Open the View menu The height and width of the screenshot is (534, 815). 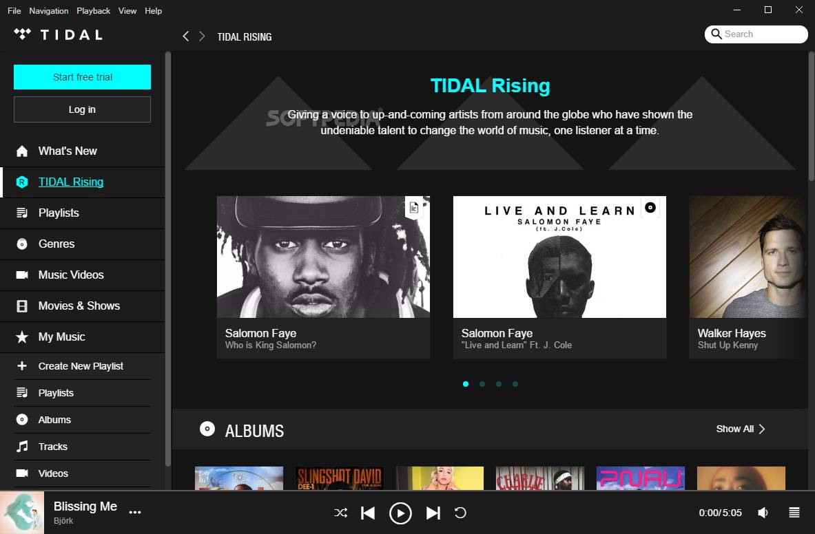click(127, 10)
